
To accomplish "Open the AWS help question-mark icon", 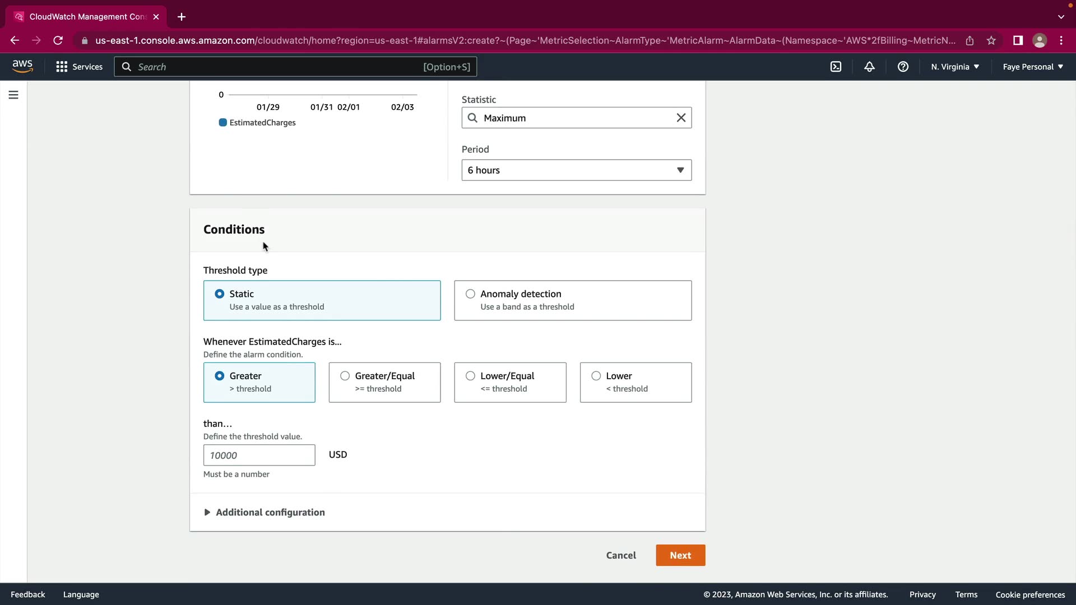I will 903,67.
